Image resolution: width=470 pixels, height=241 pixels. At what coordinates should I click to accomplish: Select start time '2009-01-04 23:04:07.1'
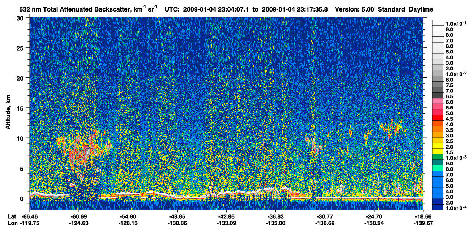(x=217, y=9)
